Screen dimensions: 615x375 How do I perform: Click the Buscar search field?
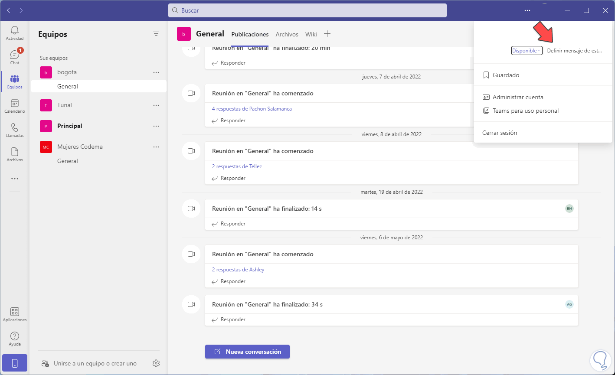click(307, 10)
